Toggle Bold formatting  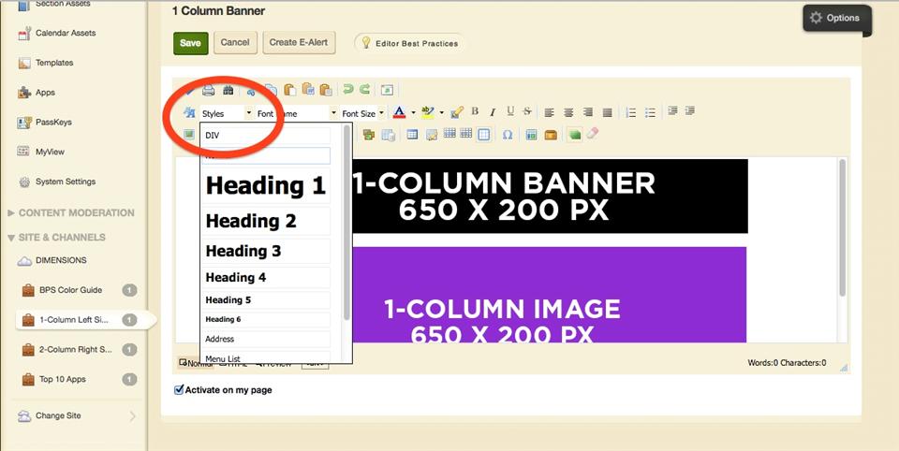point(475,111)
